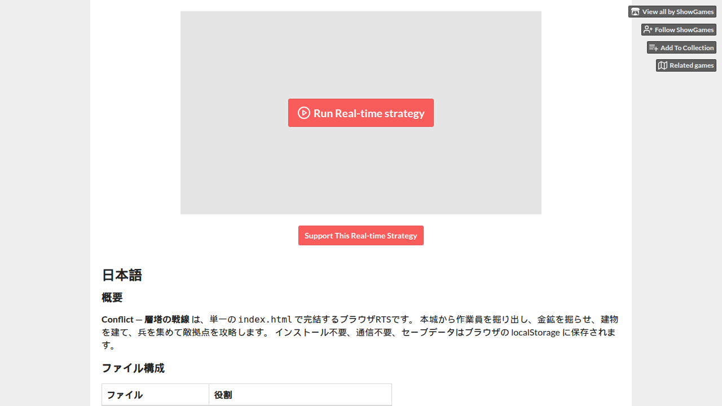Click the localStorage word in description
Image resolution: width=722 pixels, height=406 pixels.
[536, 332]
